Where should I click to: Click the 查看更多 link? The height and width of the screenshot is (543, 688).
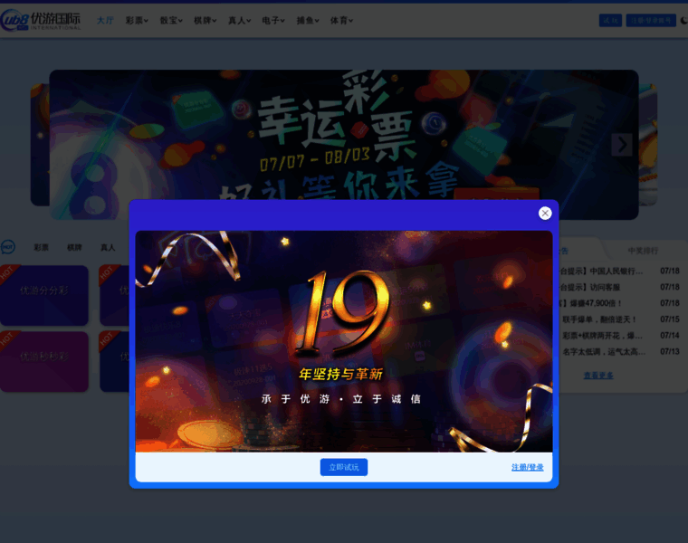[598, 376]
